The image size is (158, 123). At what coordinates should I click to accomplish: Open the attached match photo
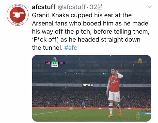click(x=92, y=88)
